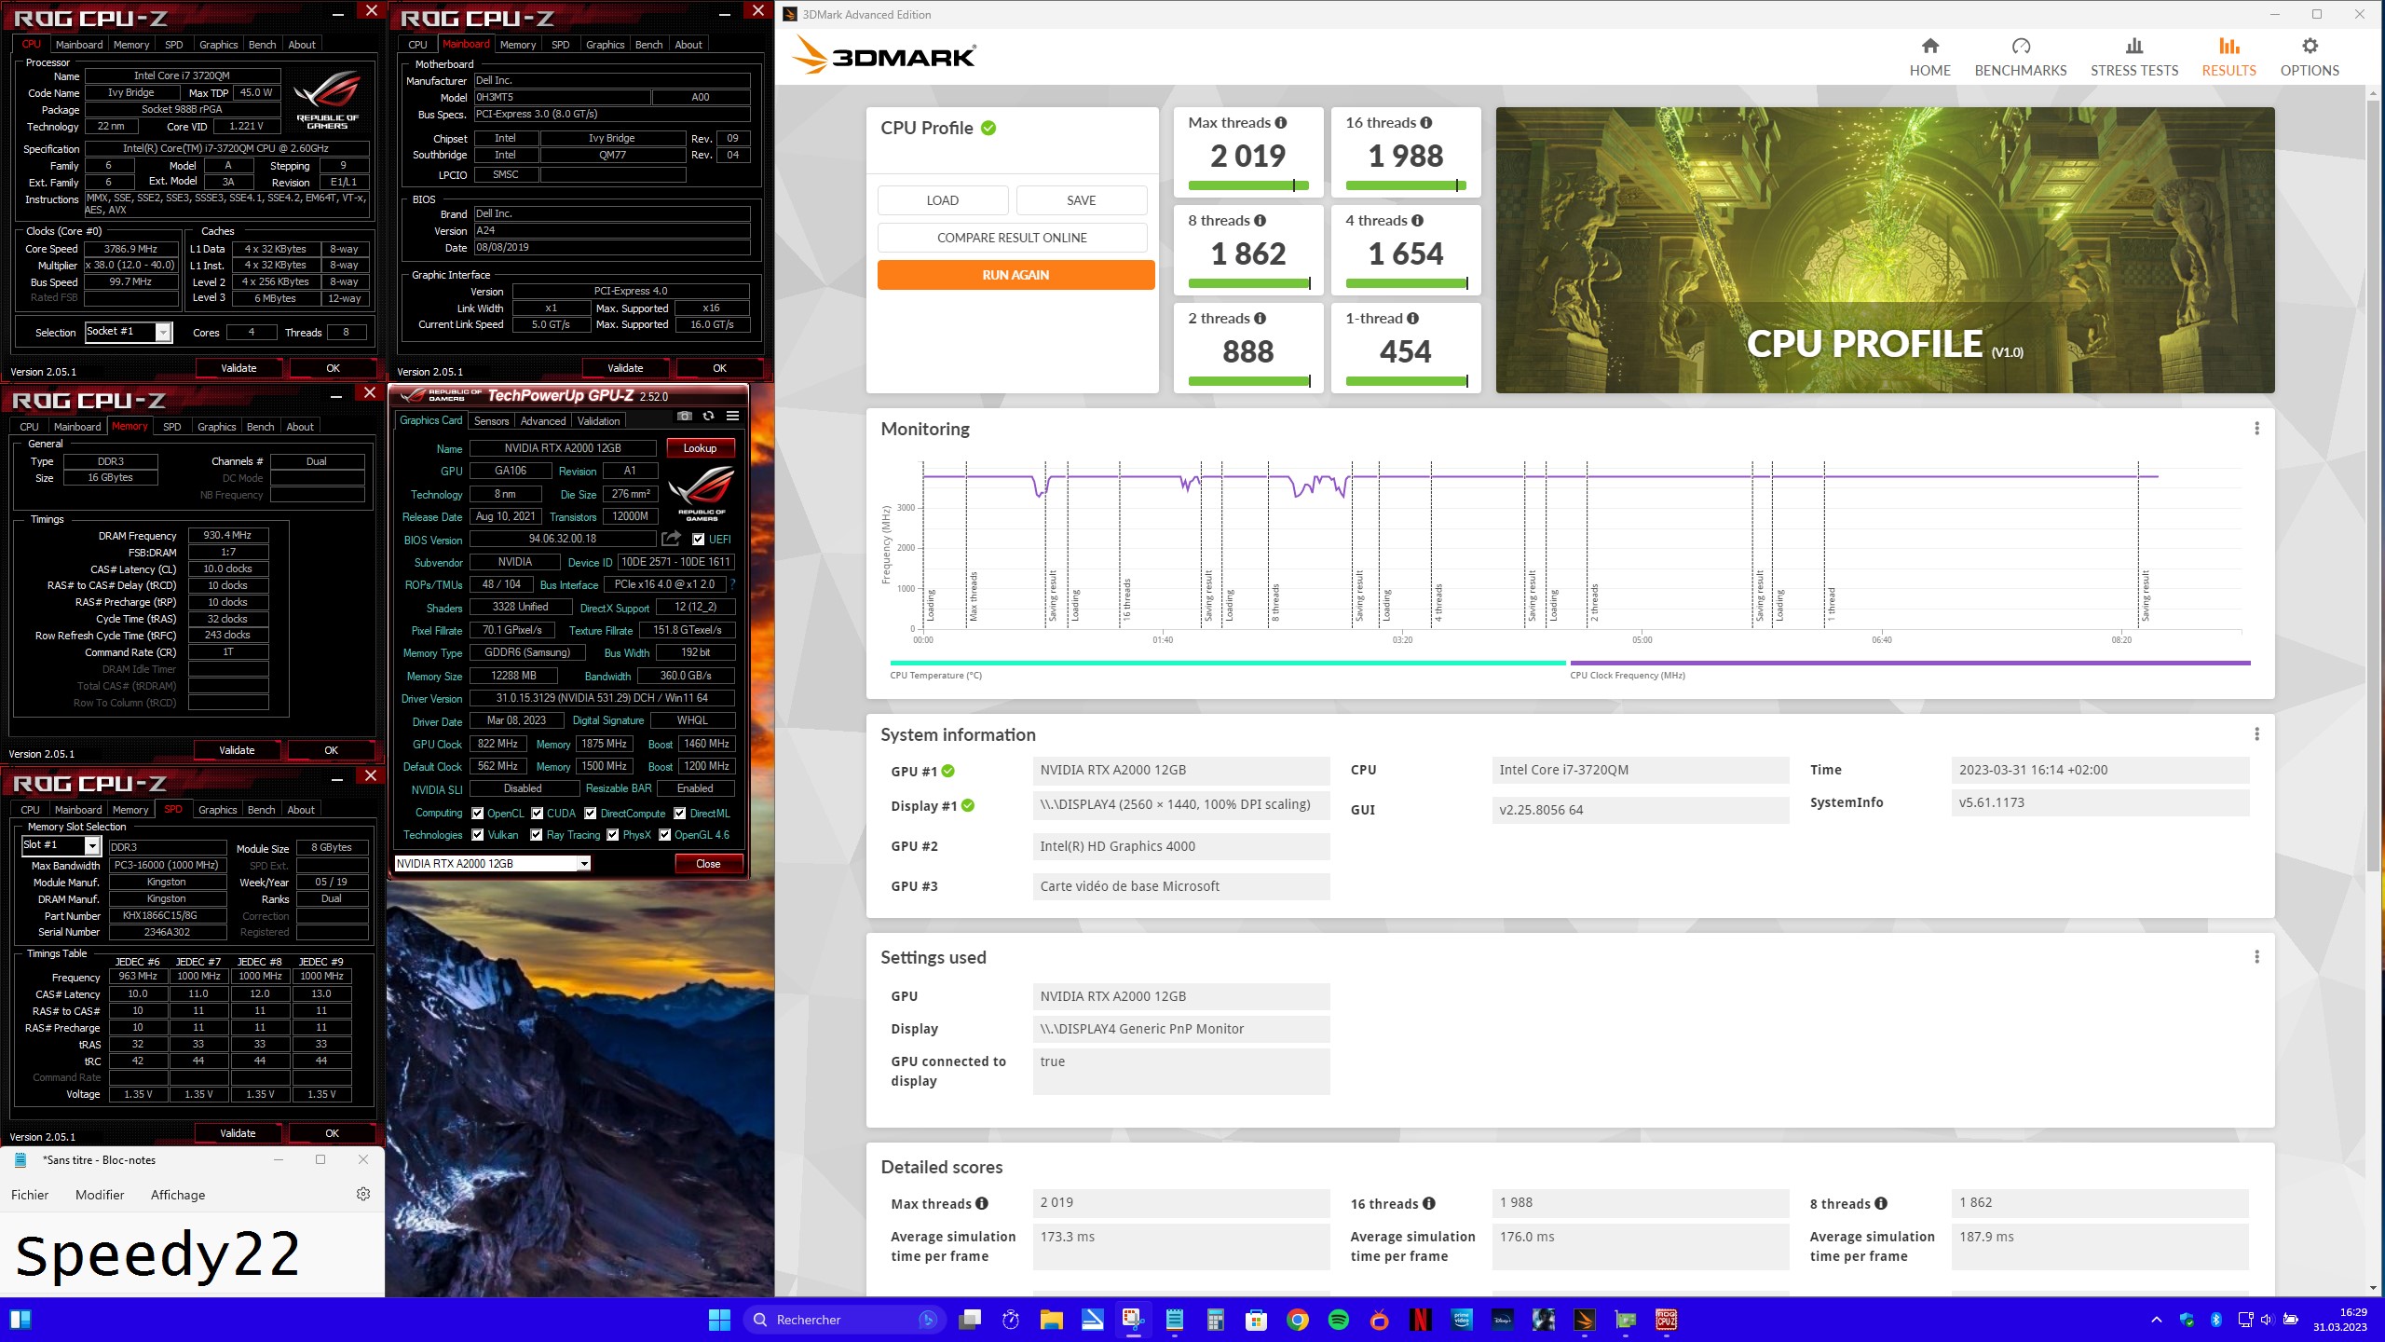Click the Max threads info icon in score card
Image resolution: width=2385 pixels, height=1342 pixels.
click(1281, 123)
